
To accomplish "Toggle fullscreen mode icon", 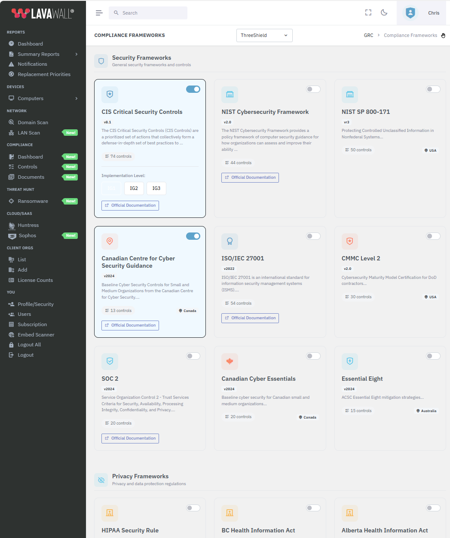I will (368, 13).
